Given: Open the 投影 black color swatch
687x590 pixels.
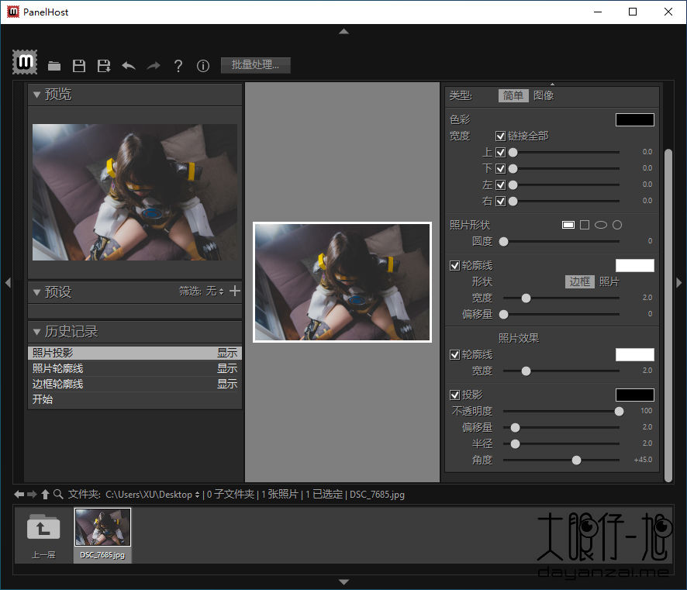Looking at the screenshot, I should tap(635, 395).
